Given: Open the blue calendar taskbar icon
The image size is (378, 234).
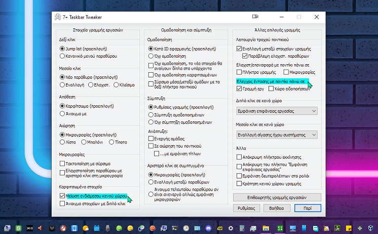Looking at the screenshot, I should pos(97,228).
